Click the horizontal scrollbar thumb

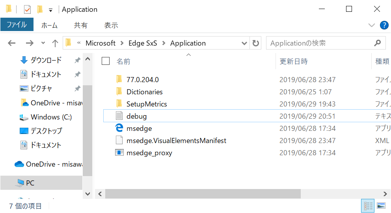click(x=203, y=194)
